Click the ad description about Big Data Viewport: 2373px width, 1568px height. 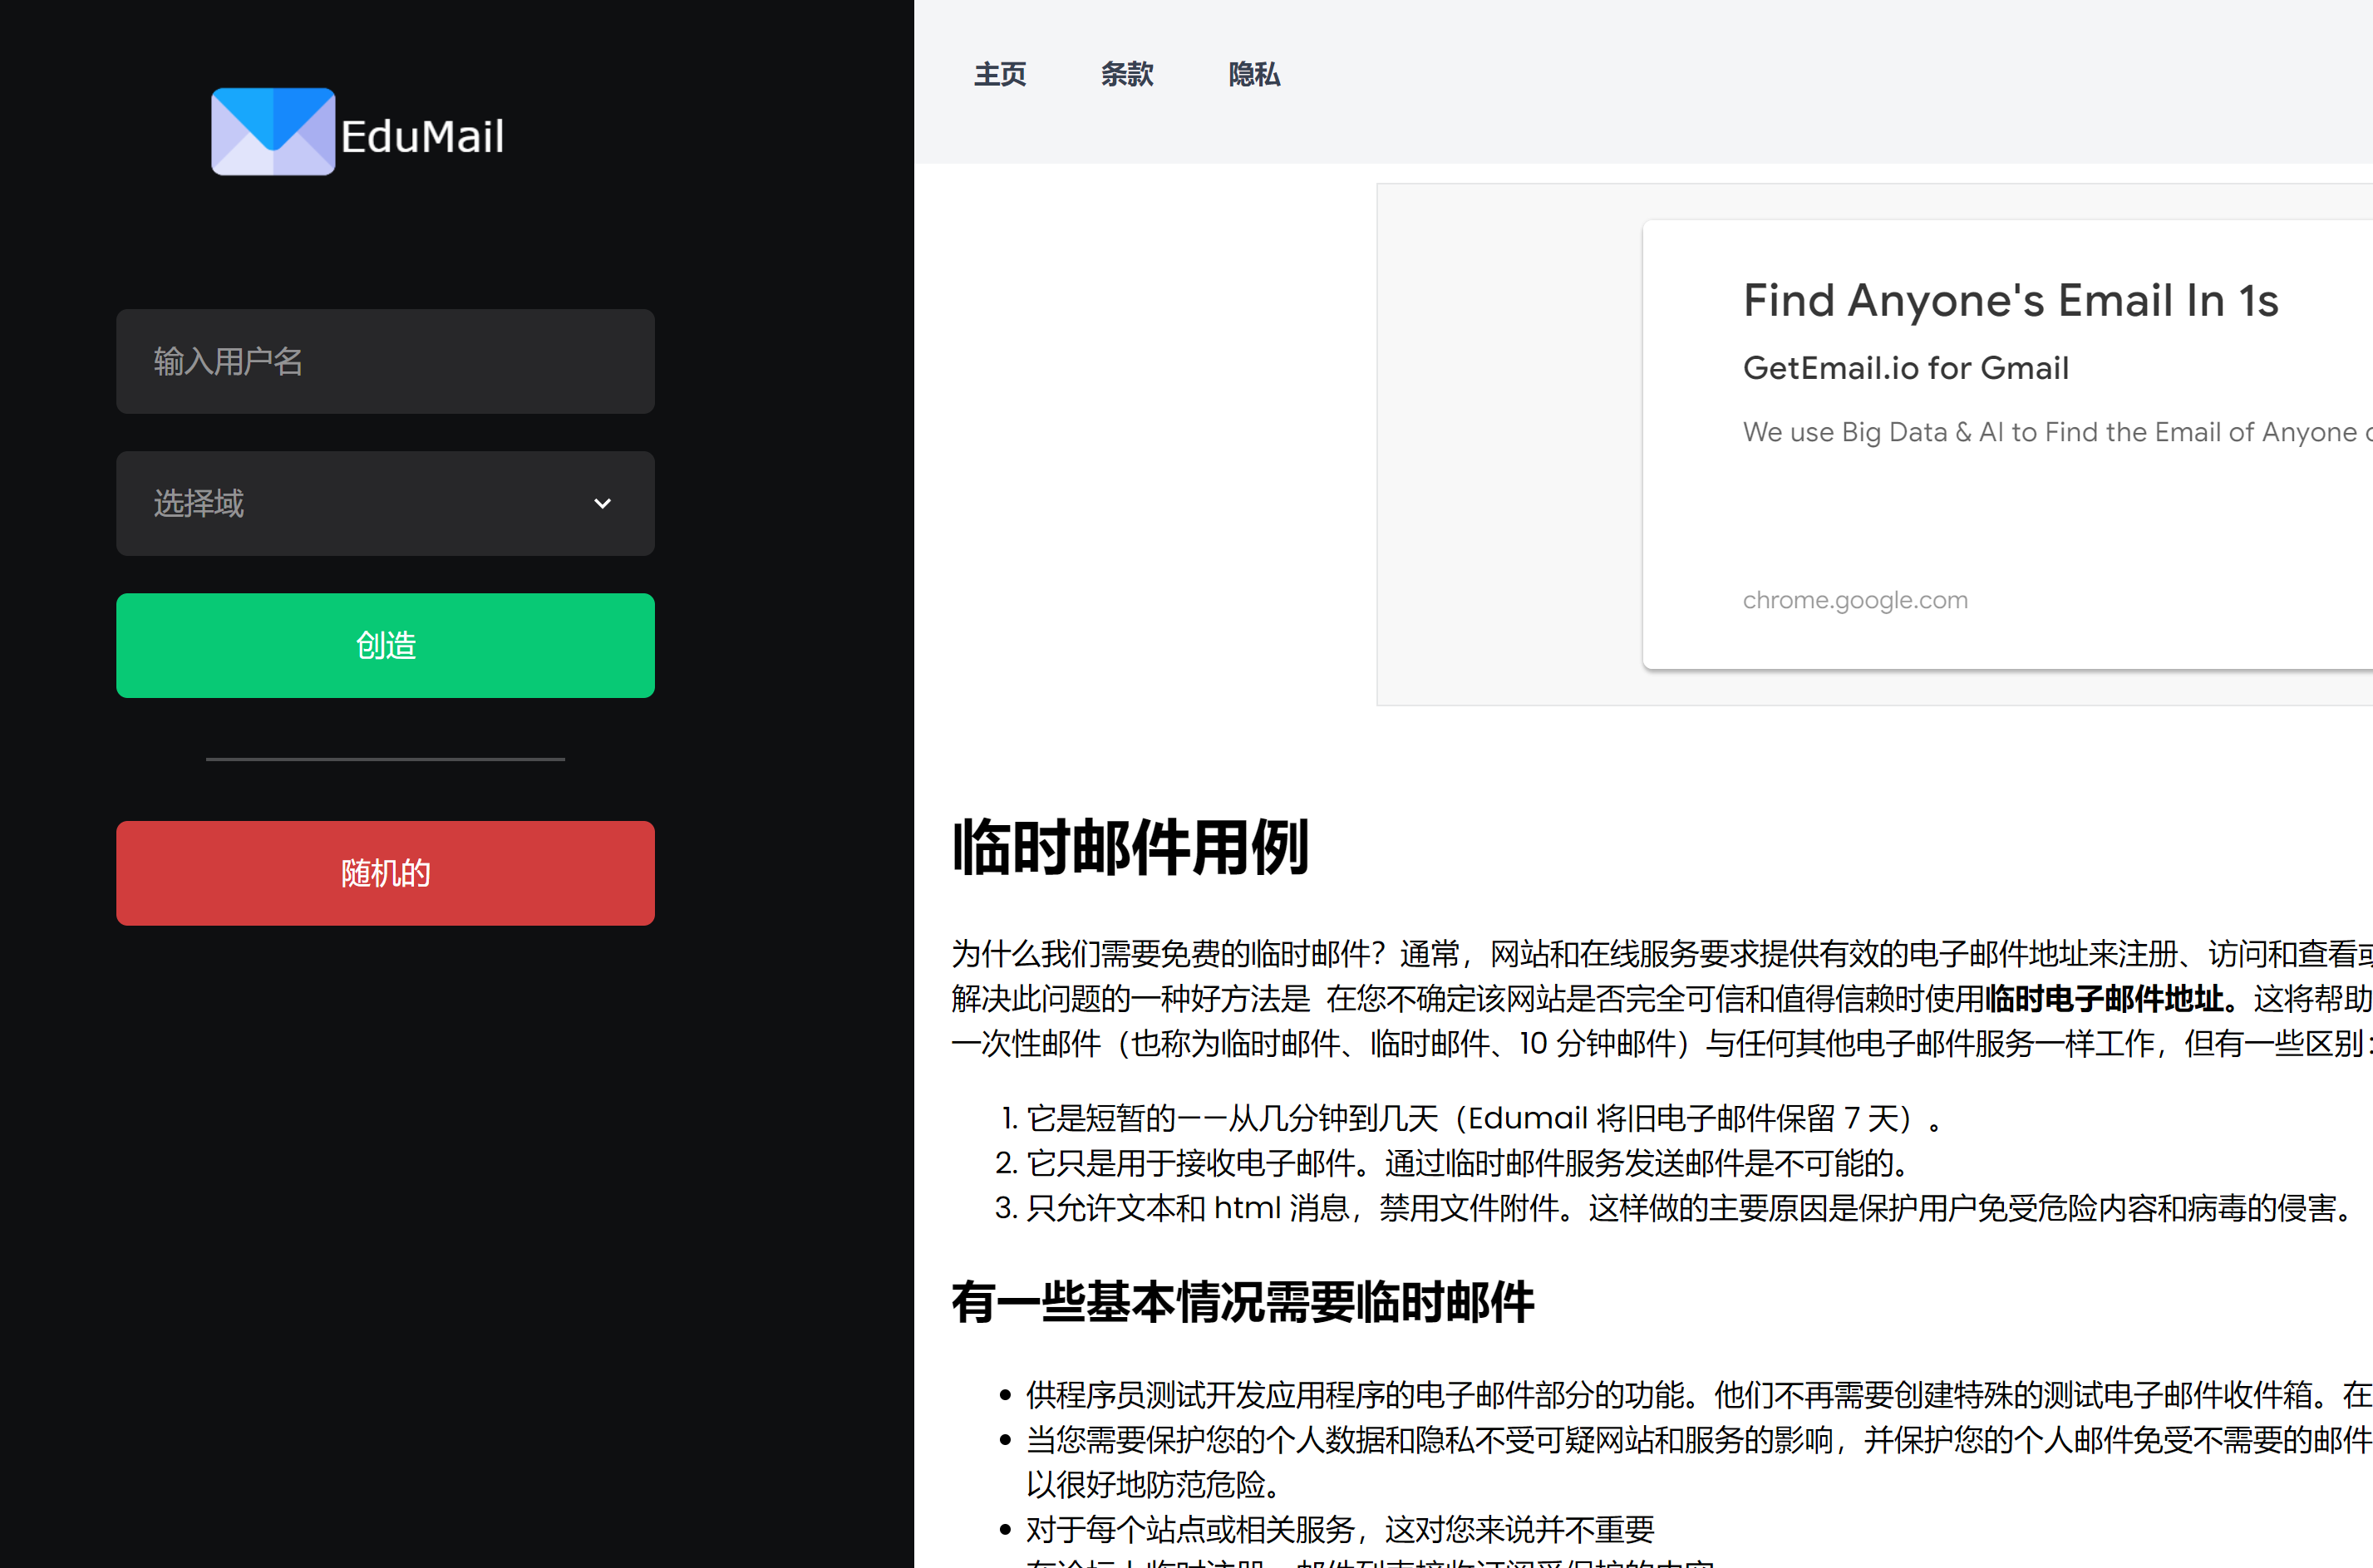click(x=2050, y=432)
